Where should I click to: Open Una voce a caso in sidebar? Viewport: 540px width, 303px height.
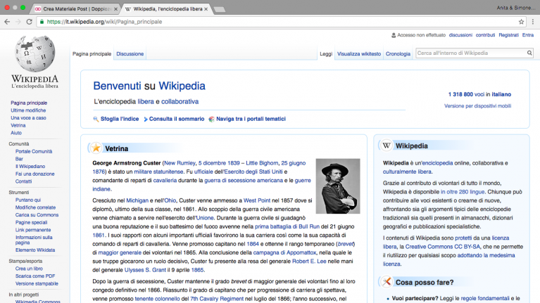tap(28, 118)
